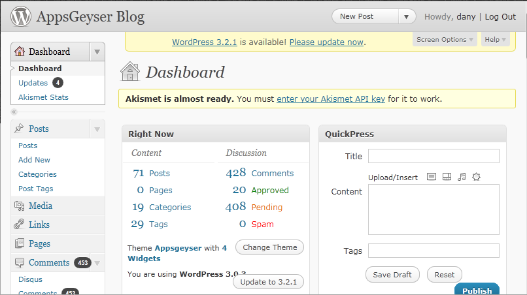Click the Save Draft button
This screenshot has height=295, width=527.
(392, 275)
